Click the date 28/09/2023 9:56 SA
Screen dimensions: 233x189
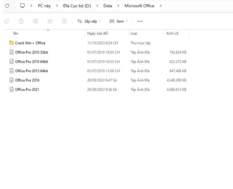tap(102, 89)
